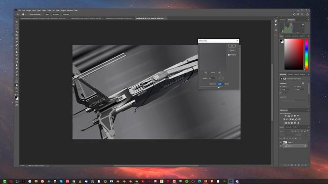
Task: Open the Color panel menu
Action: pyautogui.click(x=309, y=36)
